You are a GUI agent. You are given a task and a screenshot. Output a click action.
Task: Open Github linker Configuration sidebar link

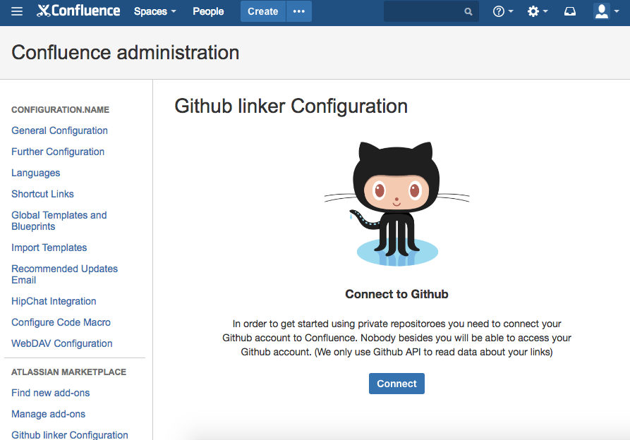70,435
